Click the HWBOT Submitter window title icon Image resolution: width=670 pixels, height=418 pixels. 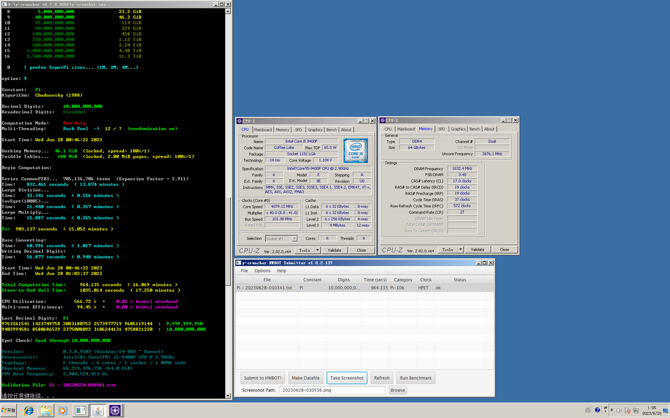point(239,263)
